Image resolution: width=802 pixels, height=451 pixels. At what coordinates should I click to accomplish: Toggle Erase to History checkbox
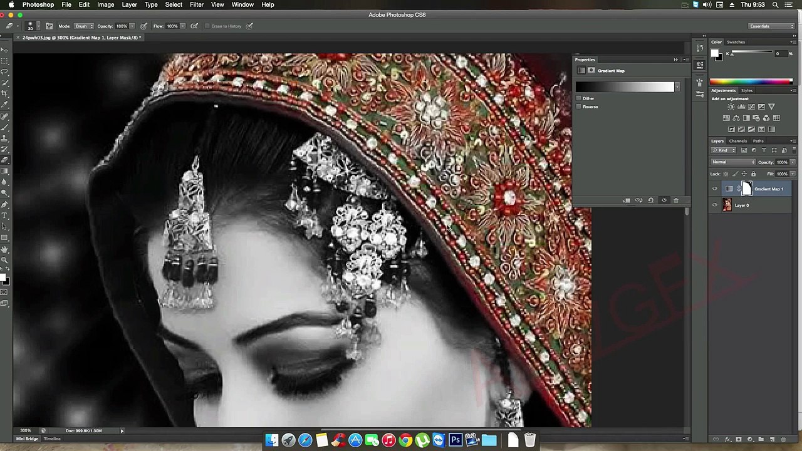tap(207, 26)
